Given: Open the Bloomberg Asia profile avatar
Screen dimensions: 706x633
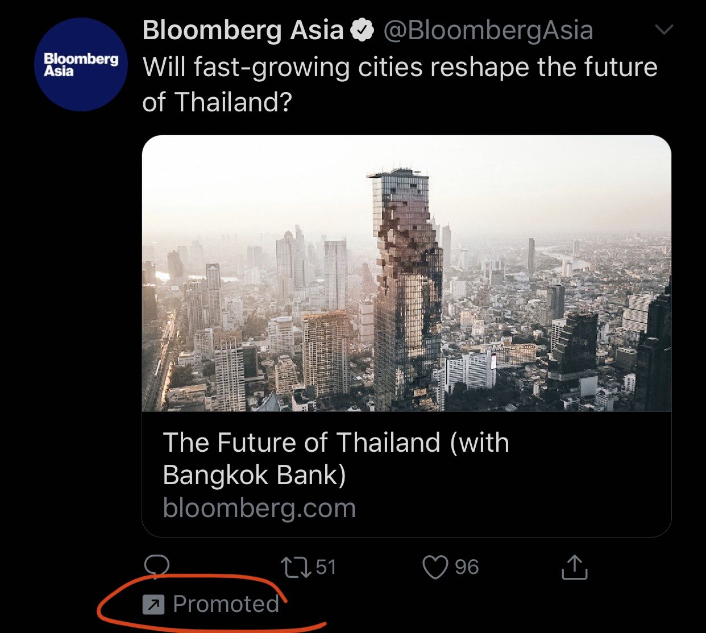Looking at the screenshot, I should click(x=81, y=65).
